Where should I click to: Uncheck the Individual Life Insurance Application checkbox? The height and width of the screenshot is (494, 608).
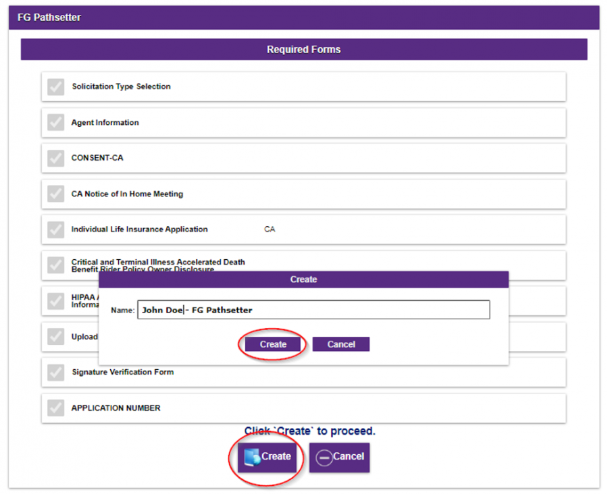tap(55, 229)
